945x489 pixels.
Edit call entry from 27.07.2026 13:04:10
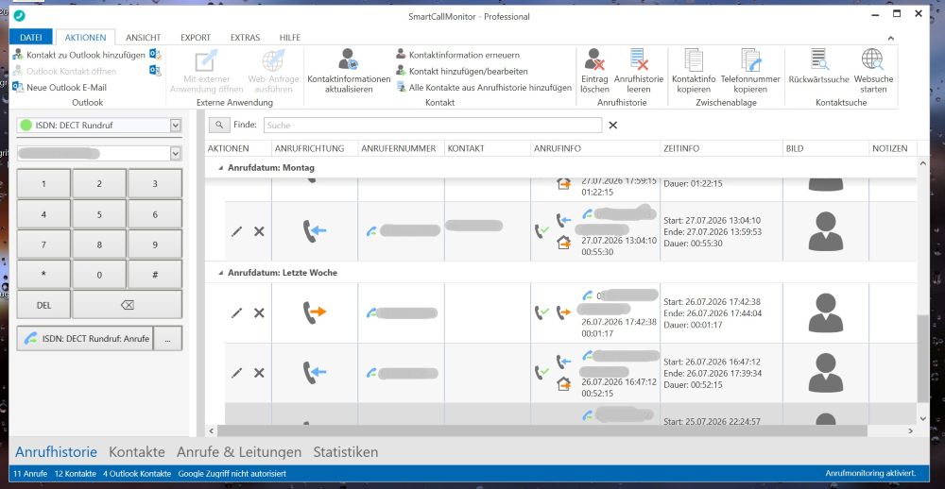pos(236,231)
